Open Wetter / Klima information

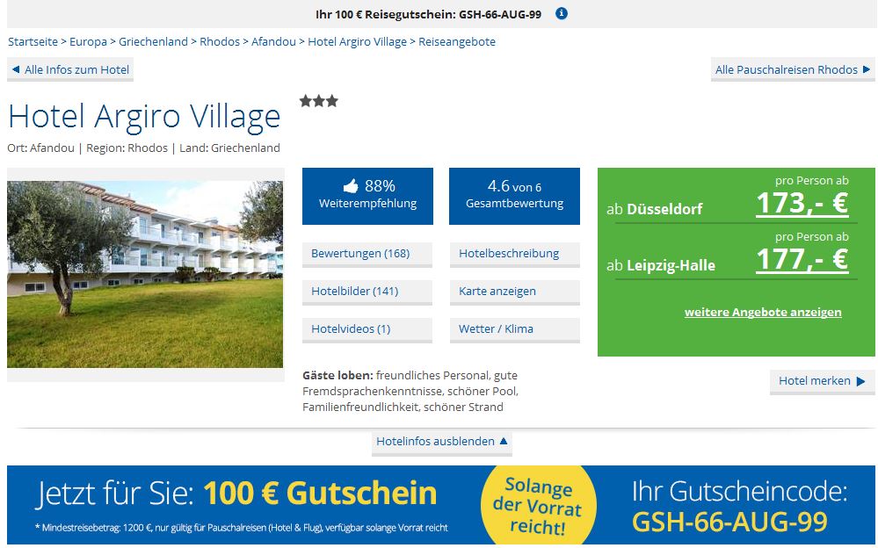[x=515, y=329]
